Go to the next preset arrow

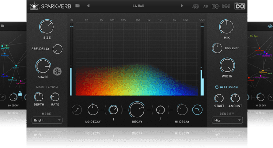pyautogui.click(x=182, y=6)
